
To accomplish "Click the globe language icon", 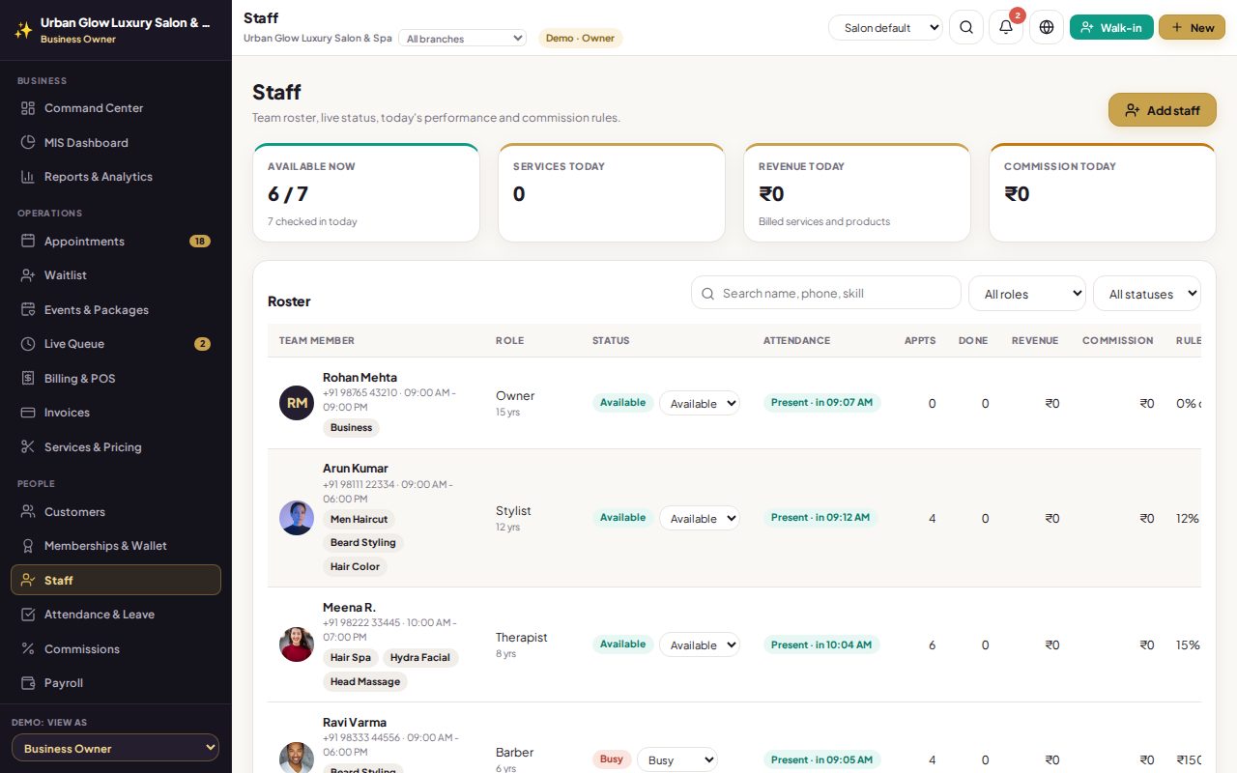I will (1047, 27).
